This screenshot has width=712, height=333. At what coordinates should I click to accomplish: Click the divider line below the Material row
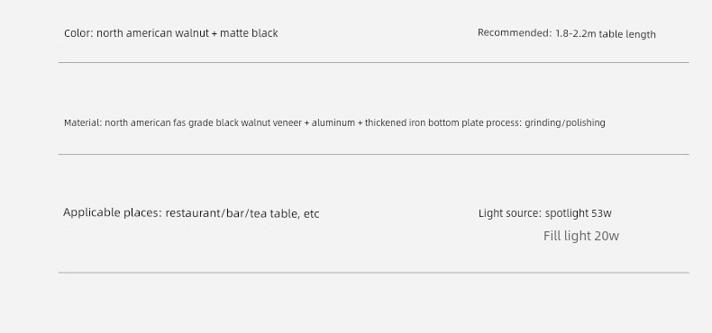[x=374, y=154]
